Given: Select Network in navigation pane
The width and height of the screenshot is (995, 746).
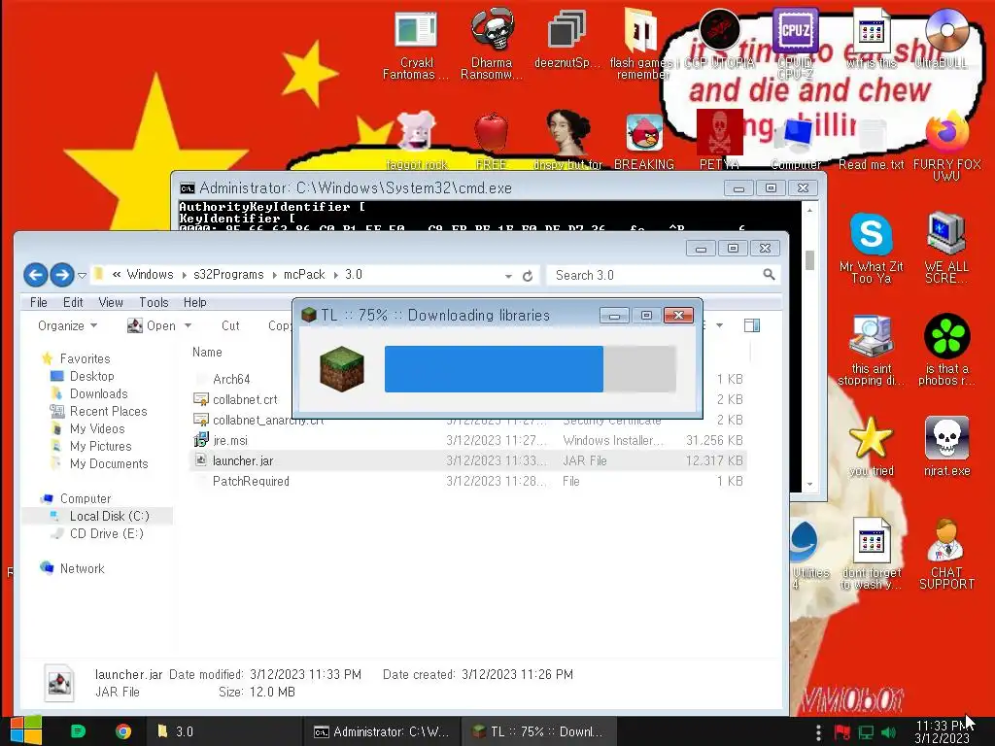Looking at the screenshot, I should [x=82, y=568].
